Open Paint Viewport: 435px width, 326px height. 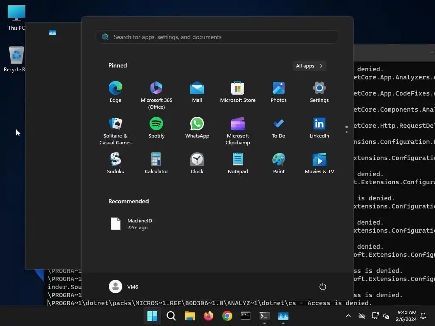coord(279,163)
